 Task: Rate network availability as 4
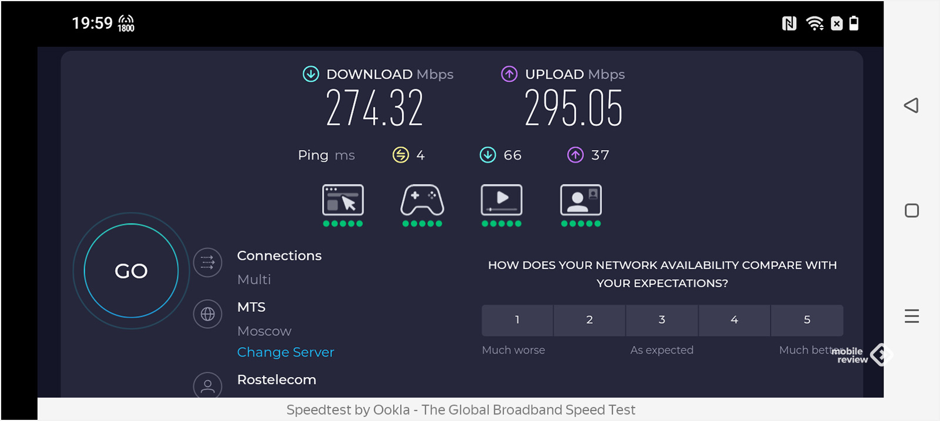[734, 320]
